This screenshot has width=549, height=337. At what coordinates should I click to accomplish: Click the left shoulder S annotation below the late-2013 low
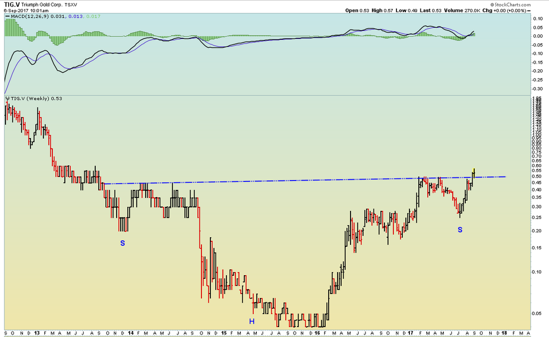123,243
